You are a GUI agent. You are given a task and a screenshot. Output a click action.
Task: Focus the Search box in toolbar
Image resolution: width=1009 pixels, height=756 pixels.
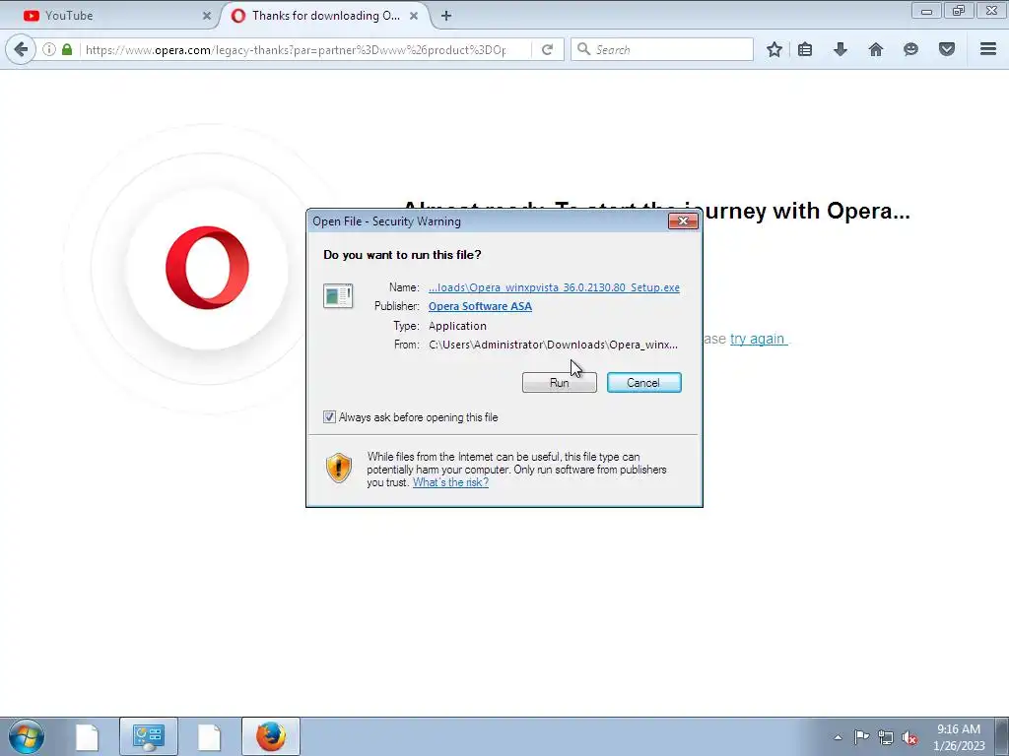coord(663,49)
